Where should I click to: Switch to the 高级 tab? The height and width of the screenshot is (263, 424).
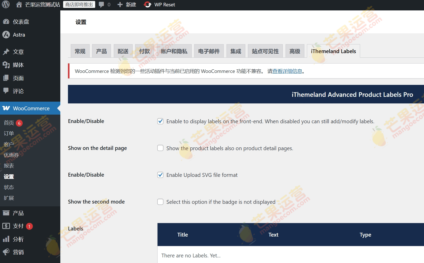295,51
